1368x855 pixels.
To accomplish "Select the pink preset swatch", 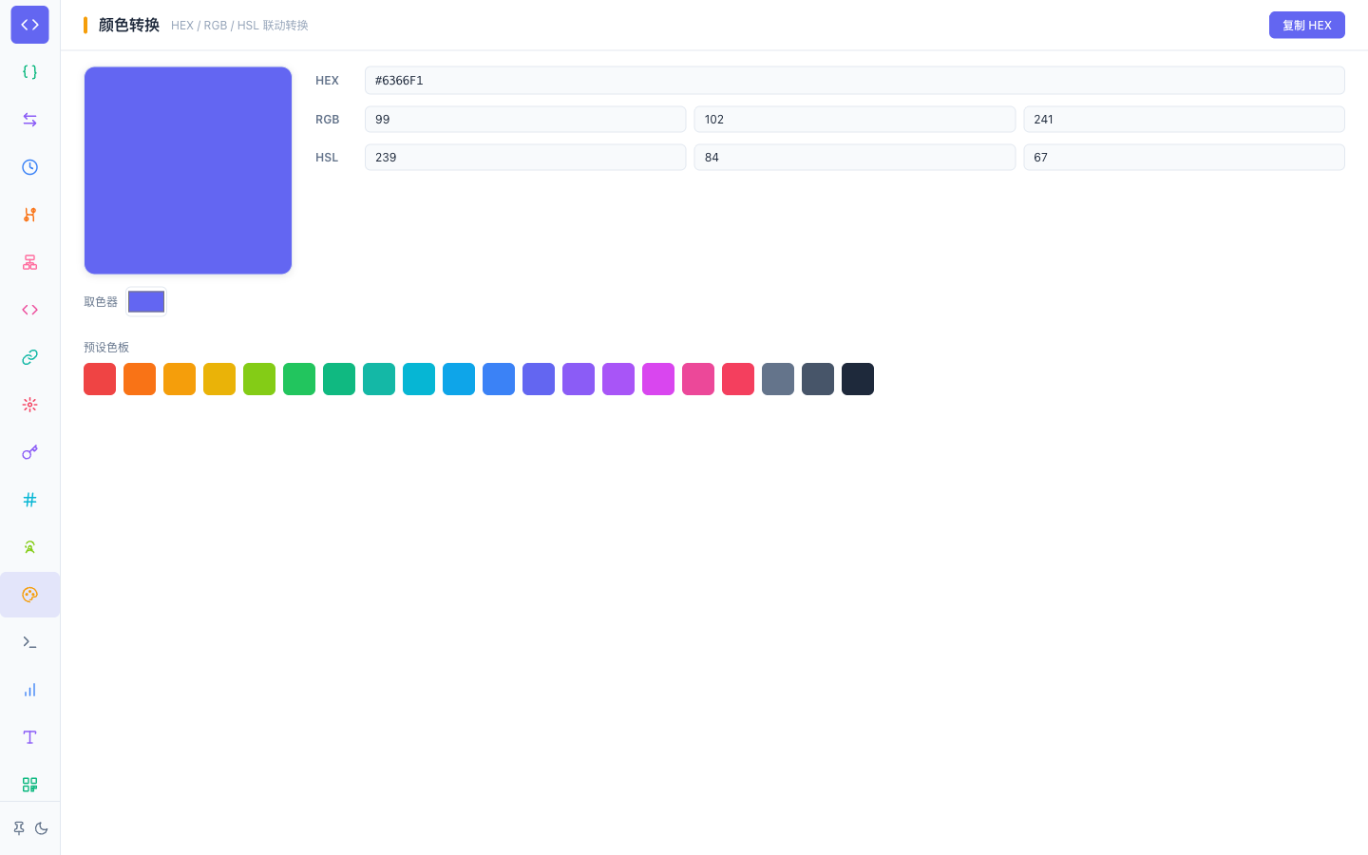I will click(698, 379).
